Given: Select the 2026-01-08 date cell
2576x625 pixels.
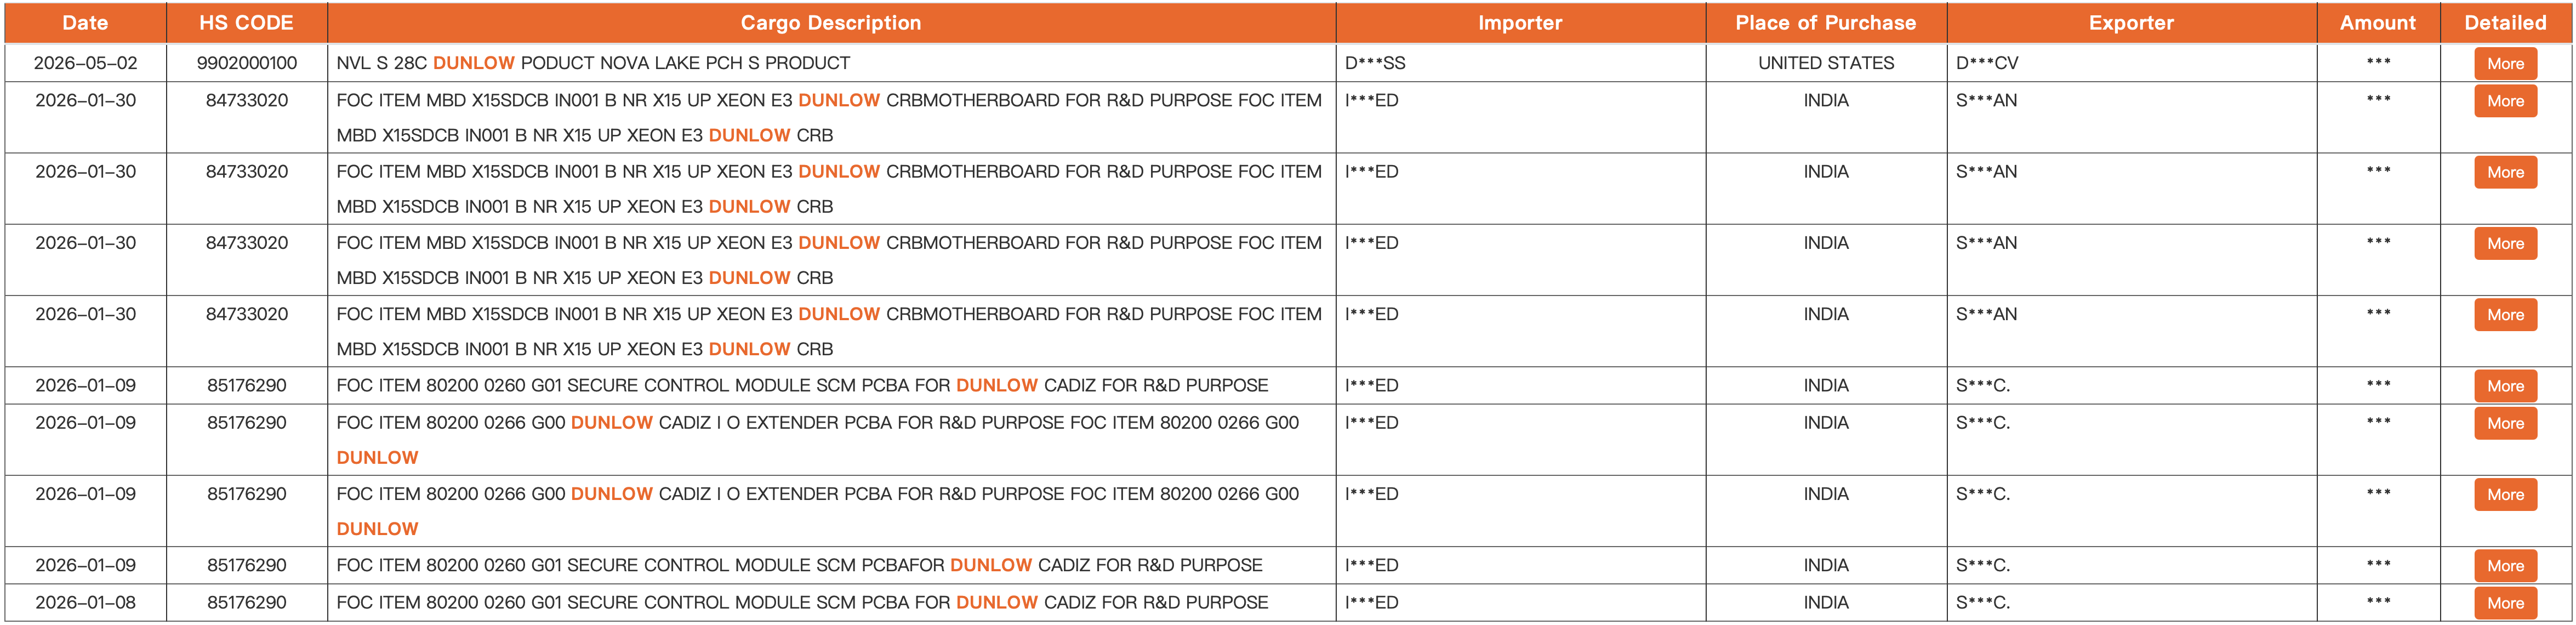Looking at the screenshot, I should click(86, 603).
